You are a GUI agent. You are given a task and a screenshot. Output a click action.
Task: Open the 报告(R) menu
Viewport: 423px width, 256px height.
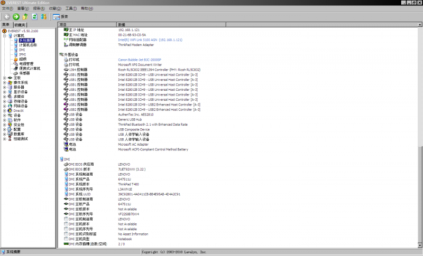point(39,8)
